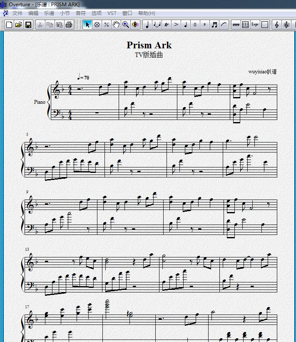Open the 小节 menu

point(65,13)
